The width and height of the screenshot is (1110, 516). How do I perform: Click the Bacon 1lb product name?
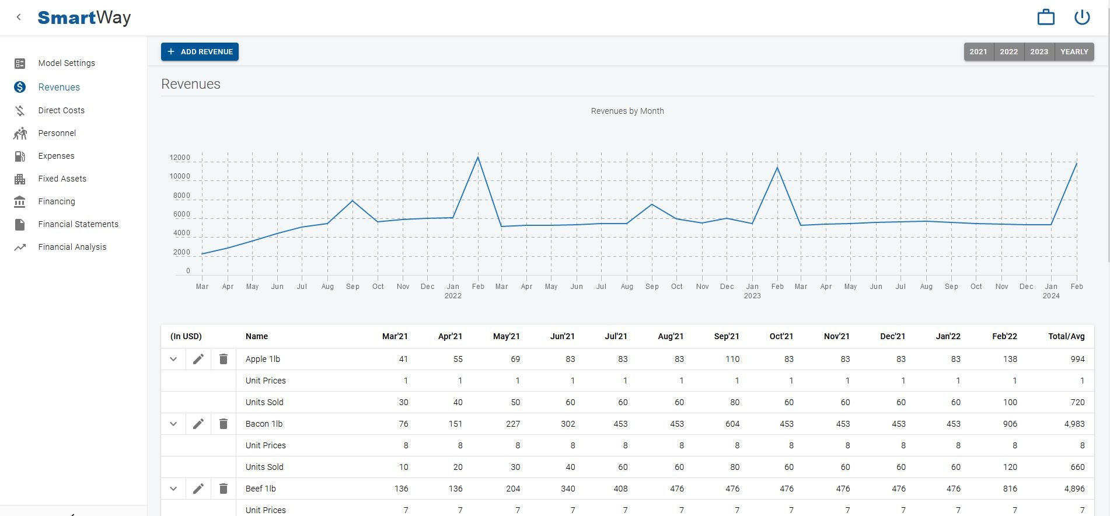coord(264,424)
